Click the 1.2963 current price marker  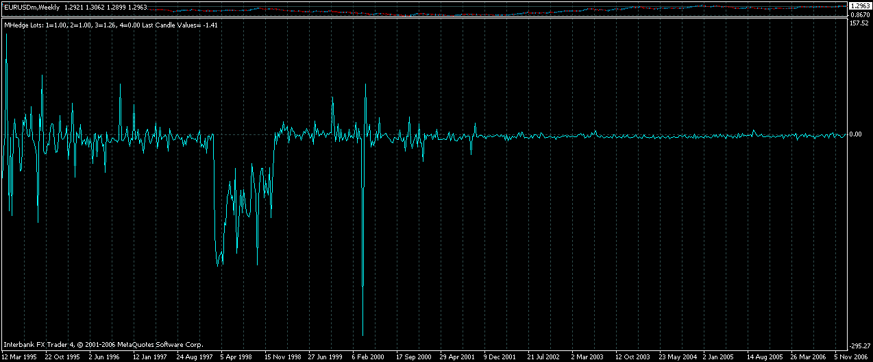point(859,5)
